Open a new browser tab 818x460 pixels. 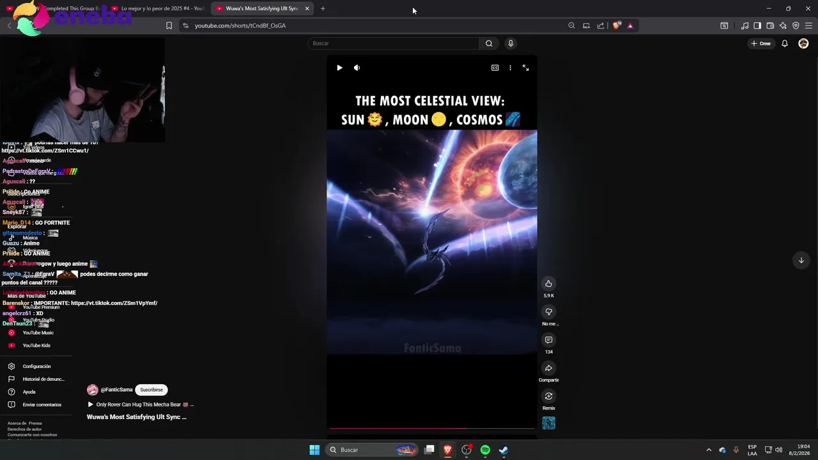[x=323, y=8]
